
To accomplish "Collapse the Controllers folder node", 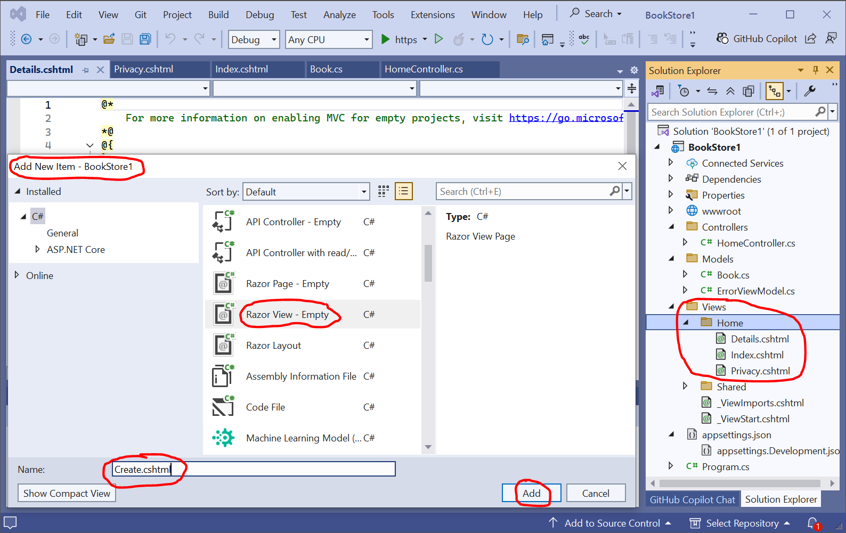I will 671,226.
